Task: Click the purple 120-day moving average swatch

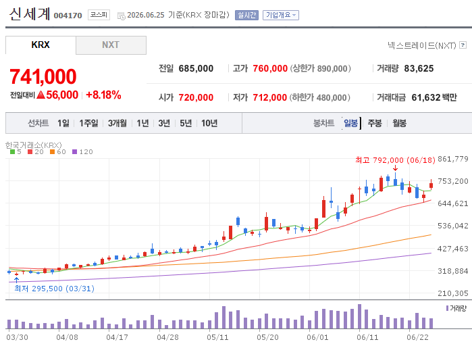Action: pyautogui.click(x=75, y=152)
